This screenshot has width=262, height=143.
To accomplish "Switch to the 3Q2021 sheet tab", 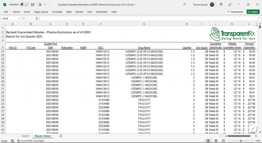I will coord(26,136).
